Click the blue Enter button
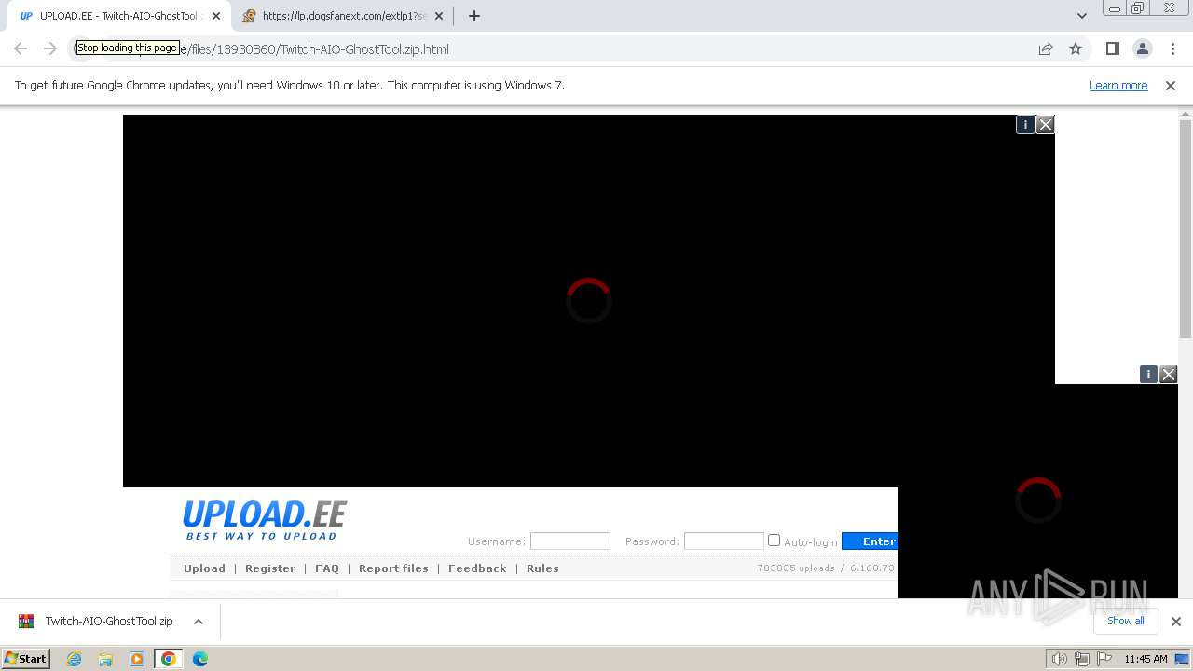The width and height of the screenshot is (1193, 671). [870, 541]
